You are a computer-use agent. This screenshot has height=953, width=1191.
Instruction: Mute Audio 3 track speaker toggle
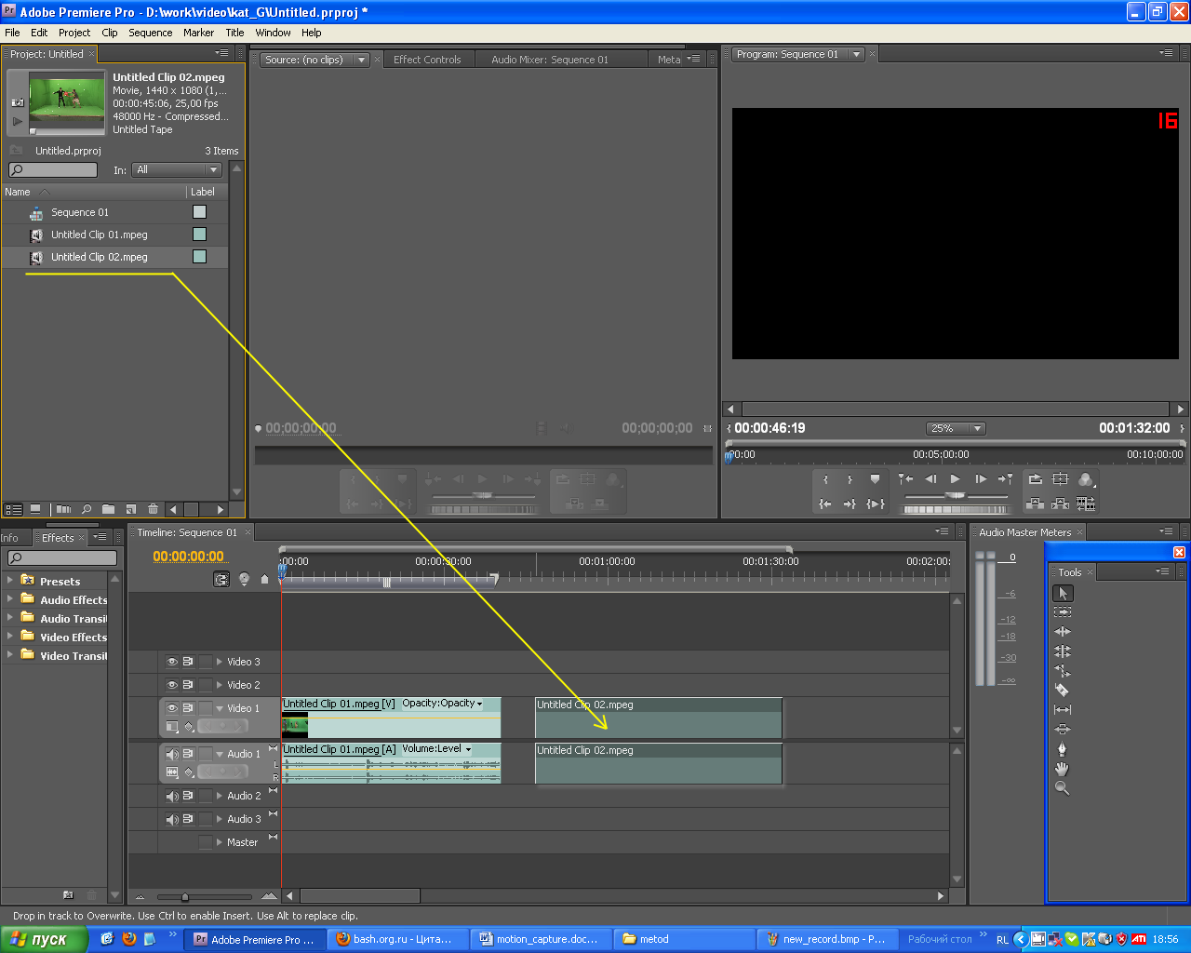[172, 819]
